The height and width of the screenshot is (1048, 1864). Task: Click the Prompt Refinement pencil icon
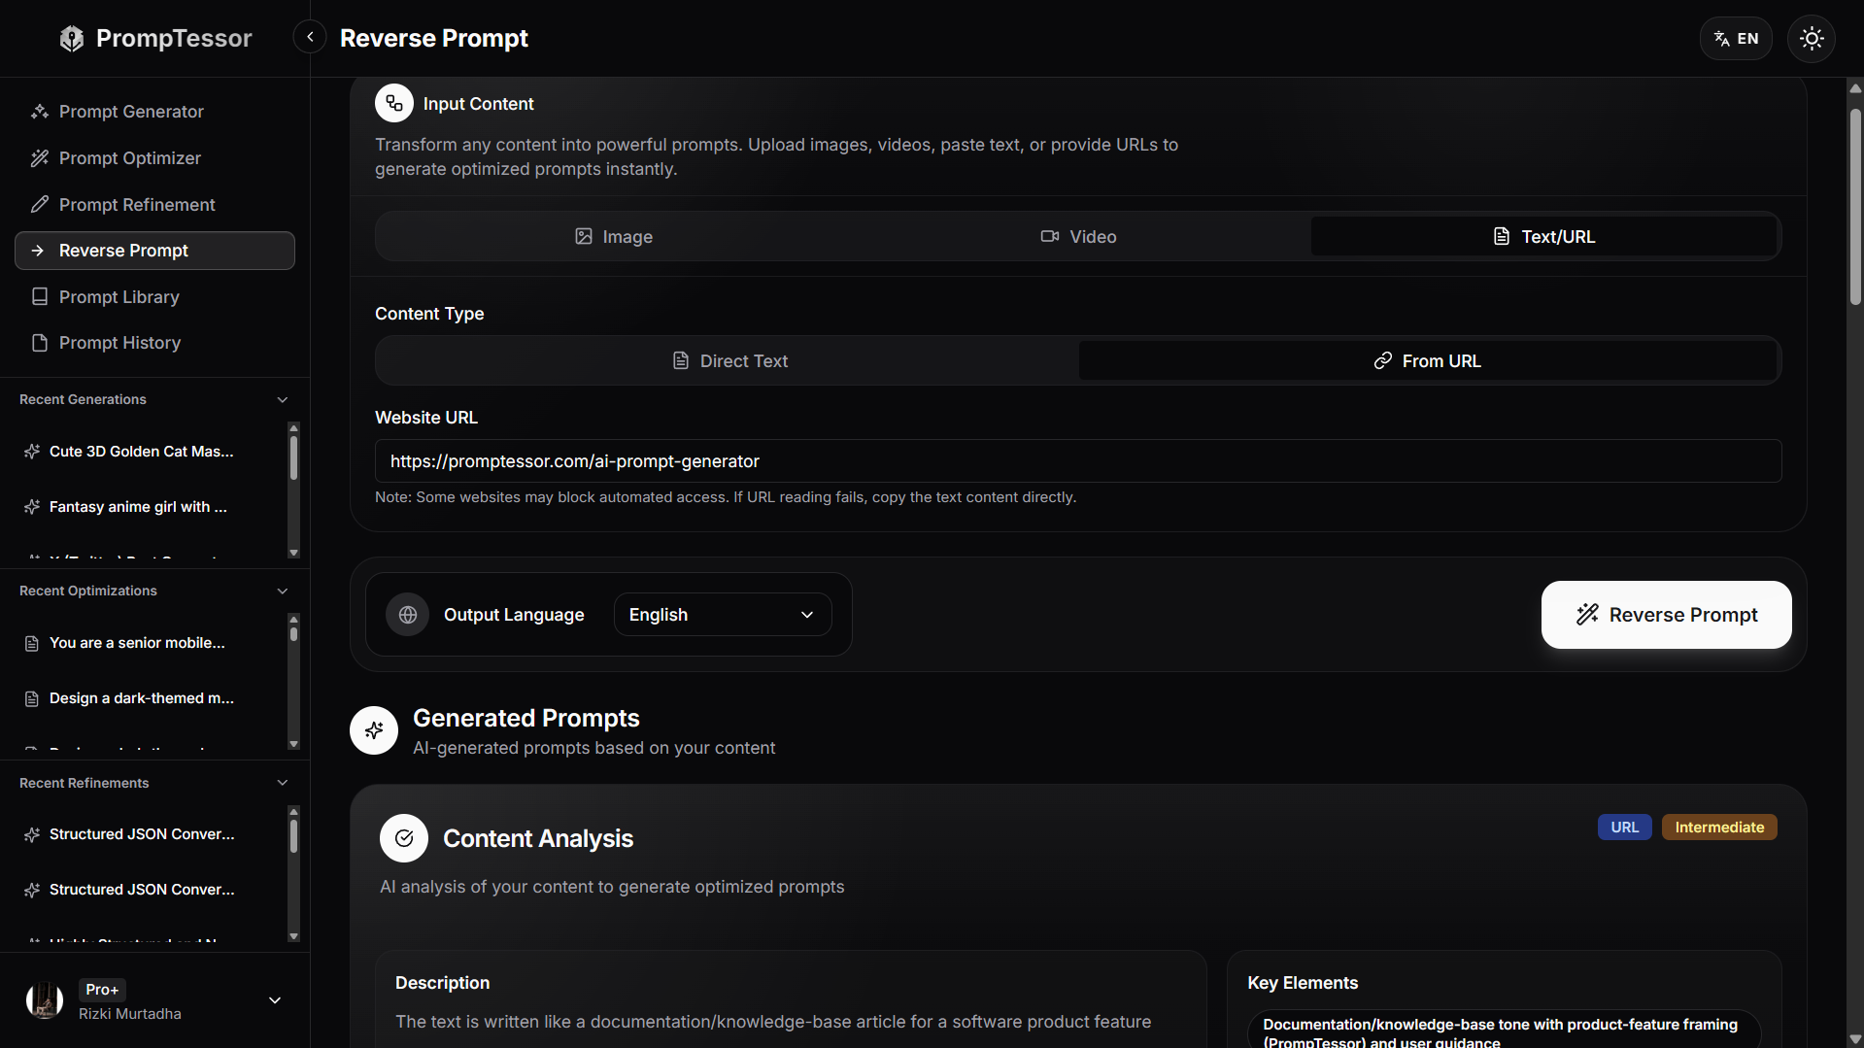click(40, 205)
